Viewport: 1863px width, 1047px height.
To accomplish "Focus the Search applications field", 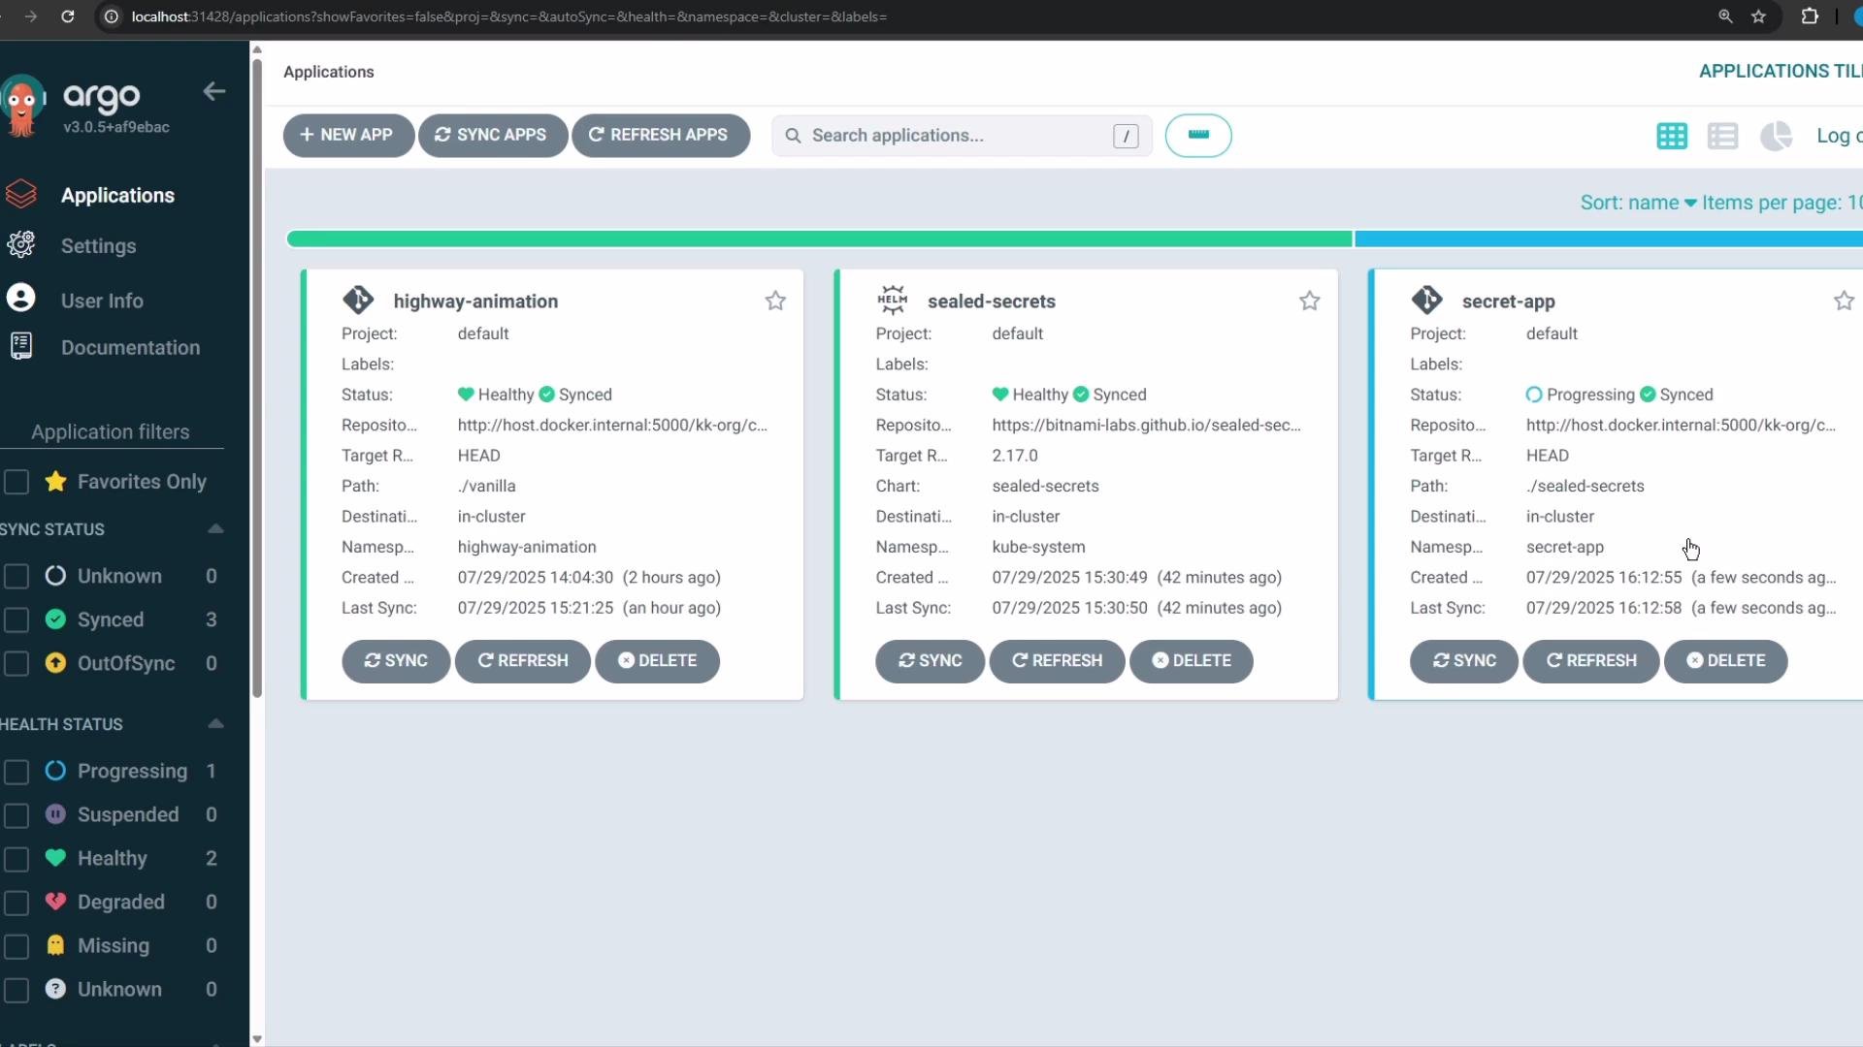I will 961,136.
